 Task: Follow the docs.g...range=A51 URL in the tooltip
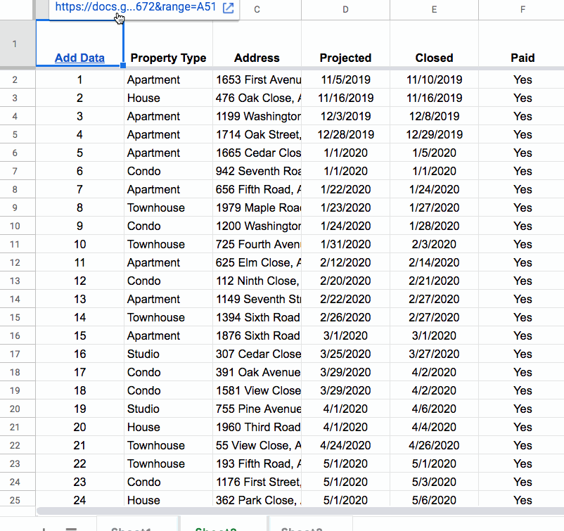[135, 7]
